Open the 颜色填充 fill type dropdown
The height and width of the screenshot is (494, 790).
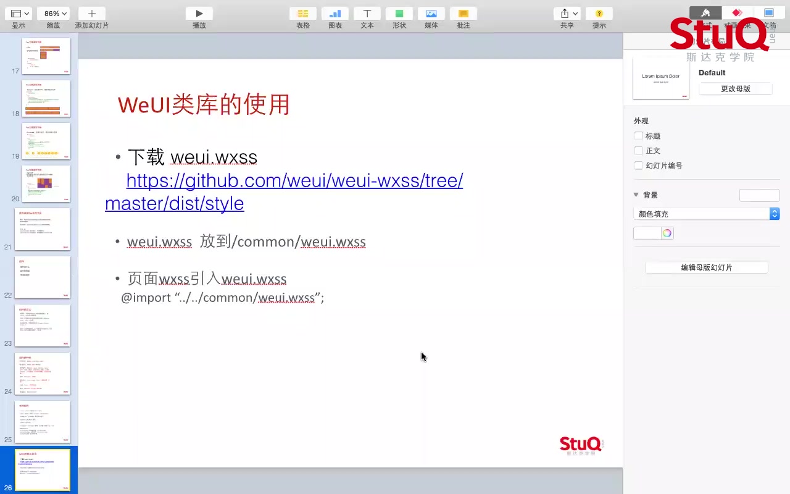[707, 214]
